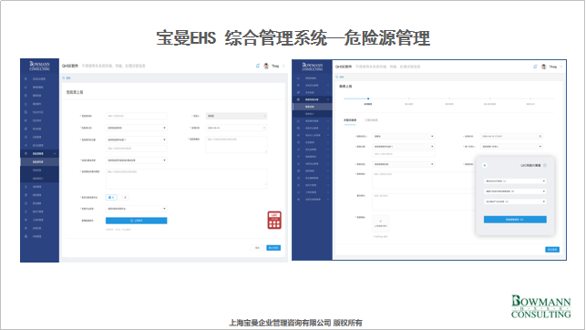Screen dimensions: 586x330
Task: Select the unchecked 否 radio option
Action: [x=125, y=197]
